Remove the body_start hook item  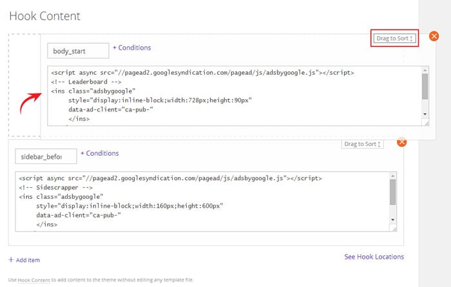click(434, 36)
